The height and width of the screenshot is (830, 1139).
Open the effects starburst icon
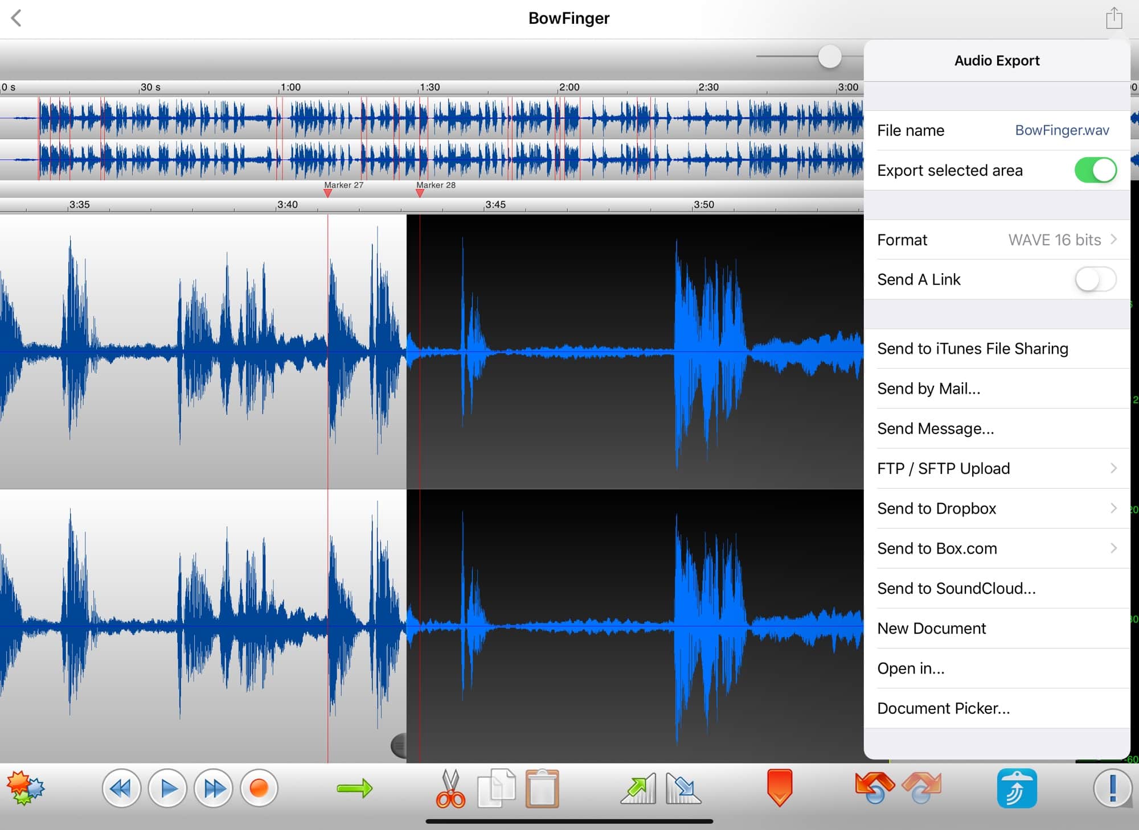click(25, 788)
